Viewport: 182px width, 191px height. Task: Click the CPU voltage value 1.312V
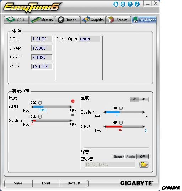coord(42,39)
